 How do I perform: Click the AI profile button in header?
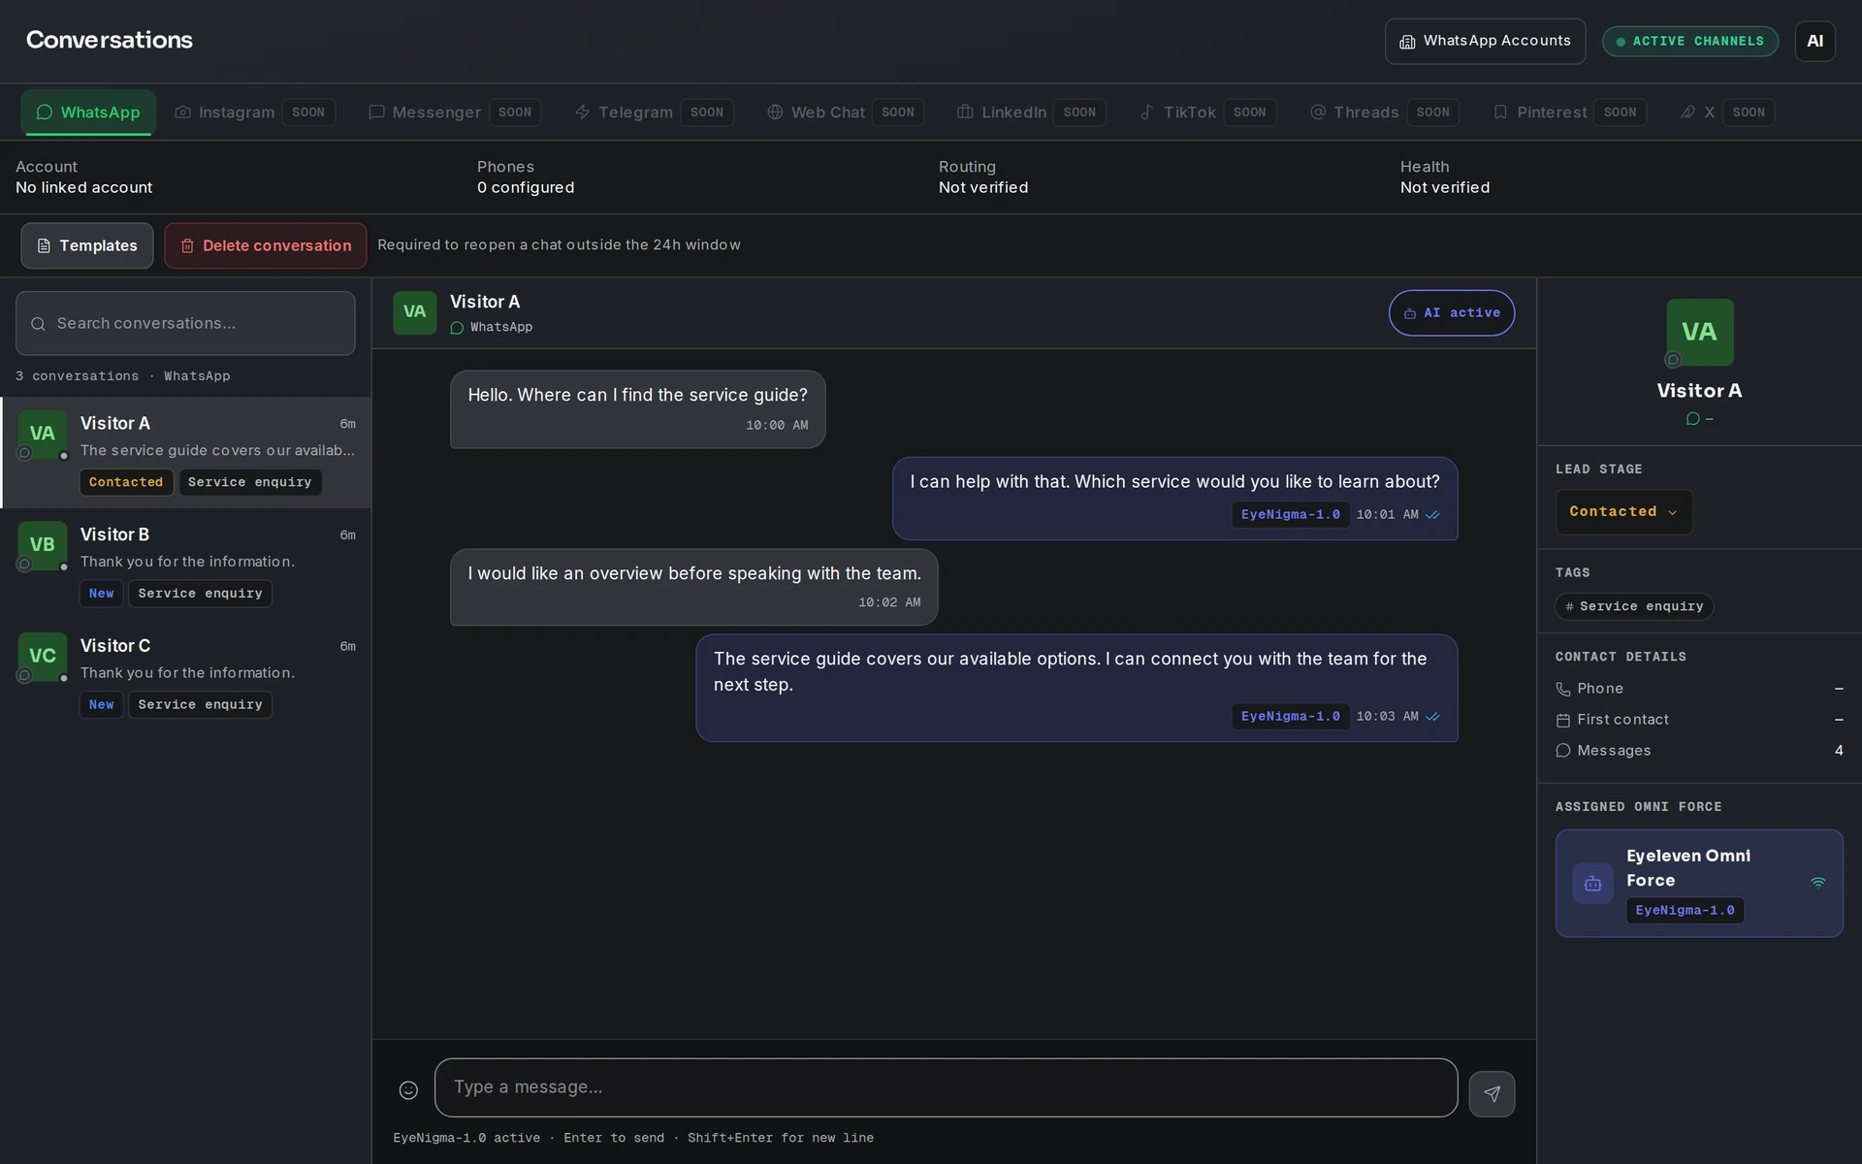pyautogui.click(x=1814, y=42)
